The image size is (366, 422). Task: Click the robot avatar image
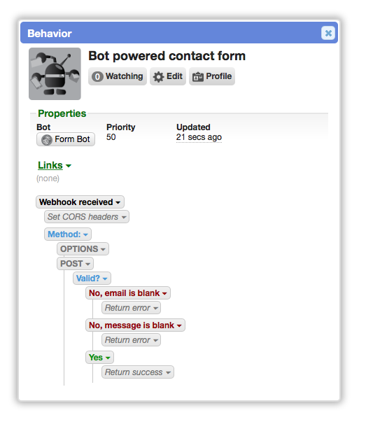coord(55,73)
